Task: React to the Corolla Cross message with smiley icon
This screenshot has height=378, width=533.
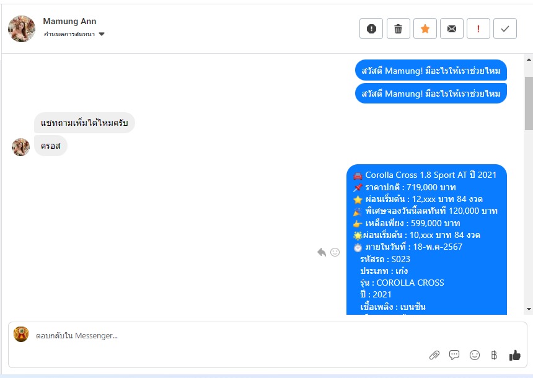Action: click(x=335, y=252)
